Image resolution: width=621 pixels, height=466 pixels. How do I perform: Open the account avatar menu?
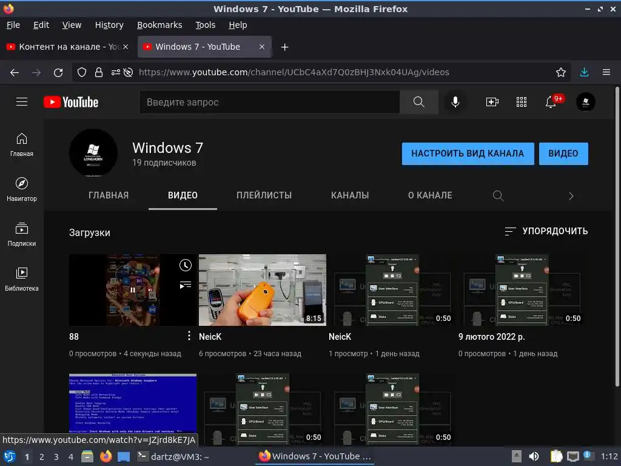point(585,102)
